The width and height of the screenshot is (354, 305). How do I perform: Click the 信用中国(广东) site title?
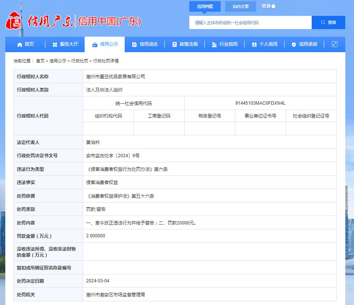pos(110,22)
